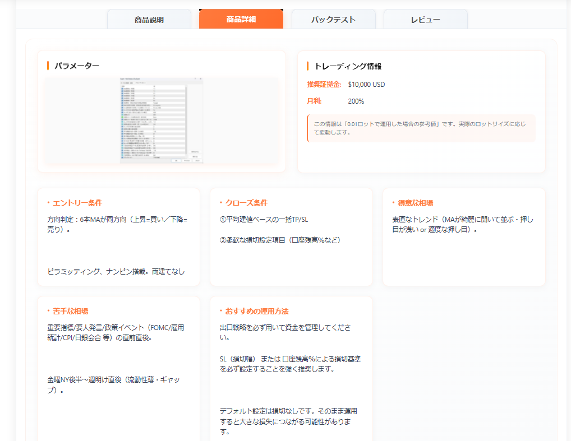571x441 pixels.
Task: Click the 月利 label
Action: (x=314, y=101)
